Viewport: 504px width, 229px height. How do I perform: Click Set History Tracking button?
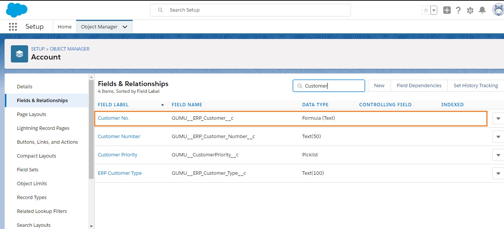[x=475, y=86]
